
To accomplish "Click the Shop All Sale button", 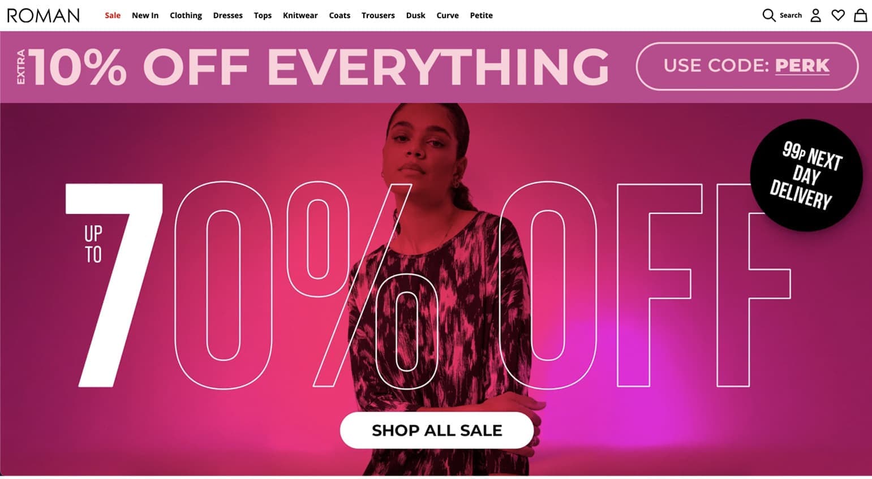I will [x=437, y=430].
